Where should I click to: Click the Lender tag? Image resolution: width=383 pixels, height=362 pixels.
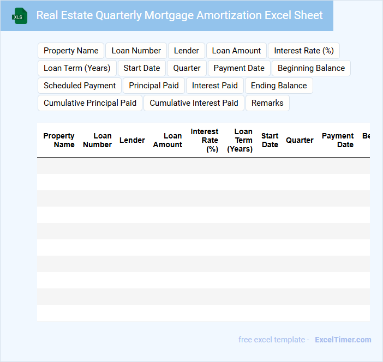[187, 51]
